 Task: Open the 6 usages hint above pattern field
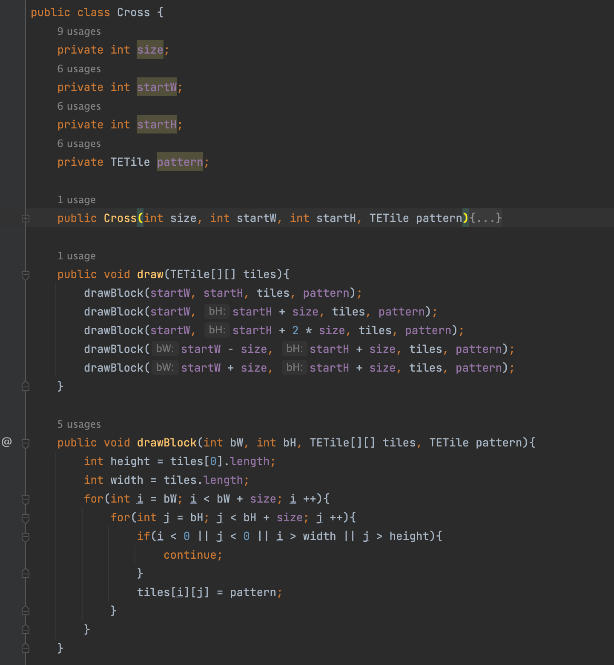[x=79, y=144]
